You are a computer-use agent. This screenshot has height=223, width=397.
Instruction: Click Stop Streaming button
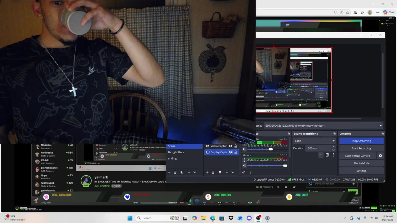[361, 141]
